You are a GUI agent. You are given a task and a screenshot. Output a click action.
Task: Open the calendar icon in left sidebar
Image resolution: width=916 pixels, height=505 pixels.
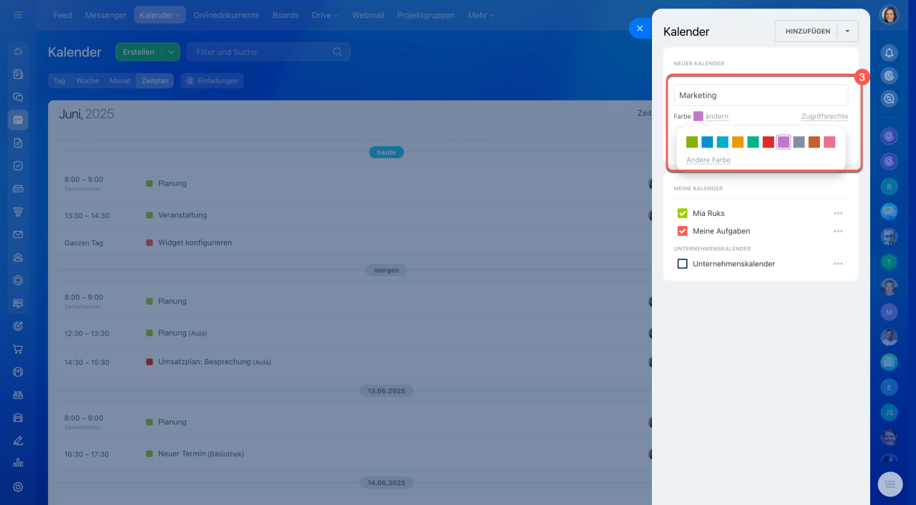point(18,120)
